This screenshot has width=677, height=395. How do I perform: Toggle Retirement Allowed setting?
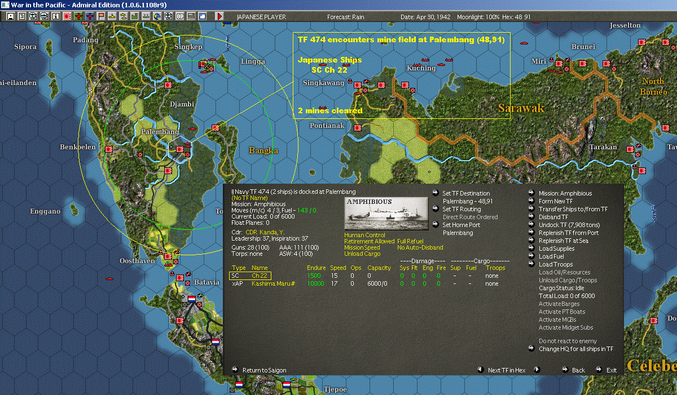pos(369,241)
